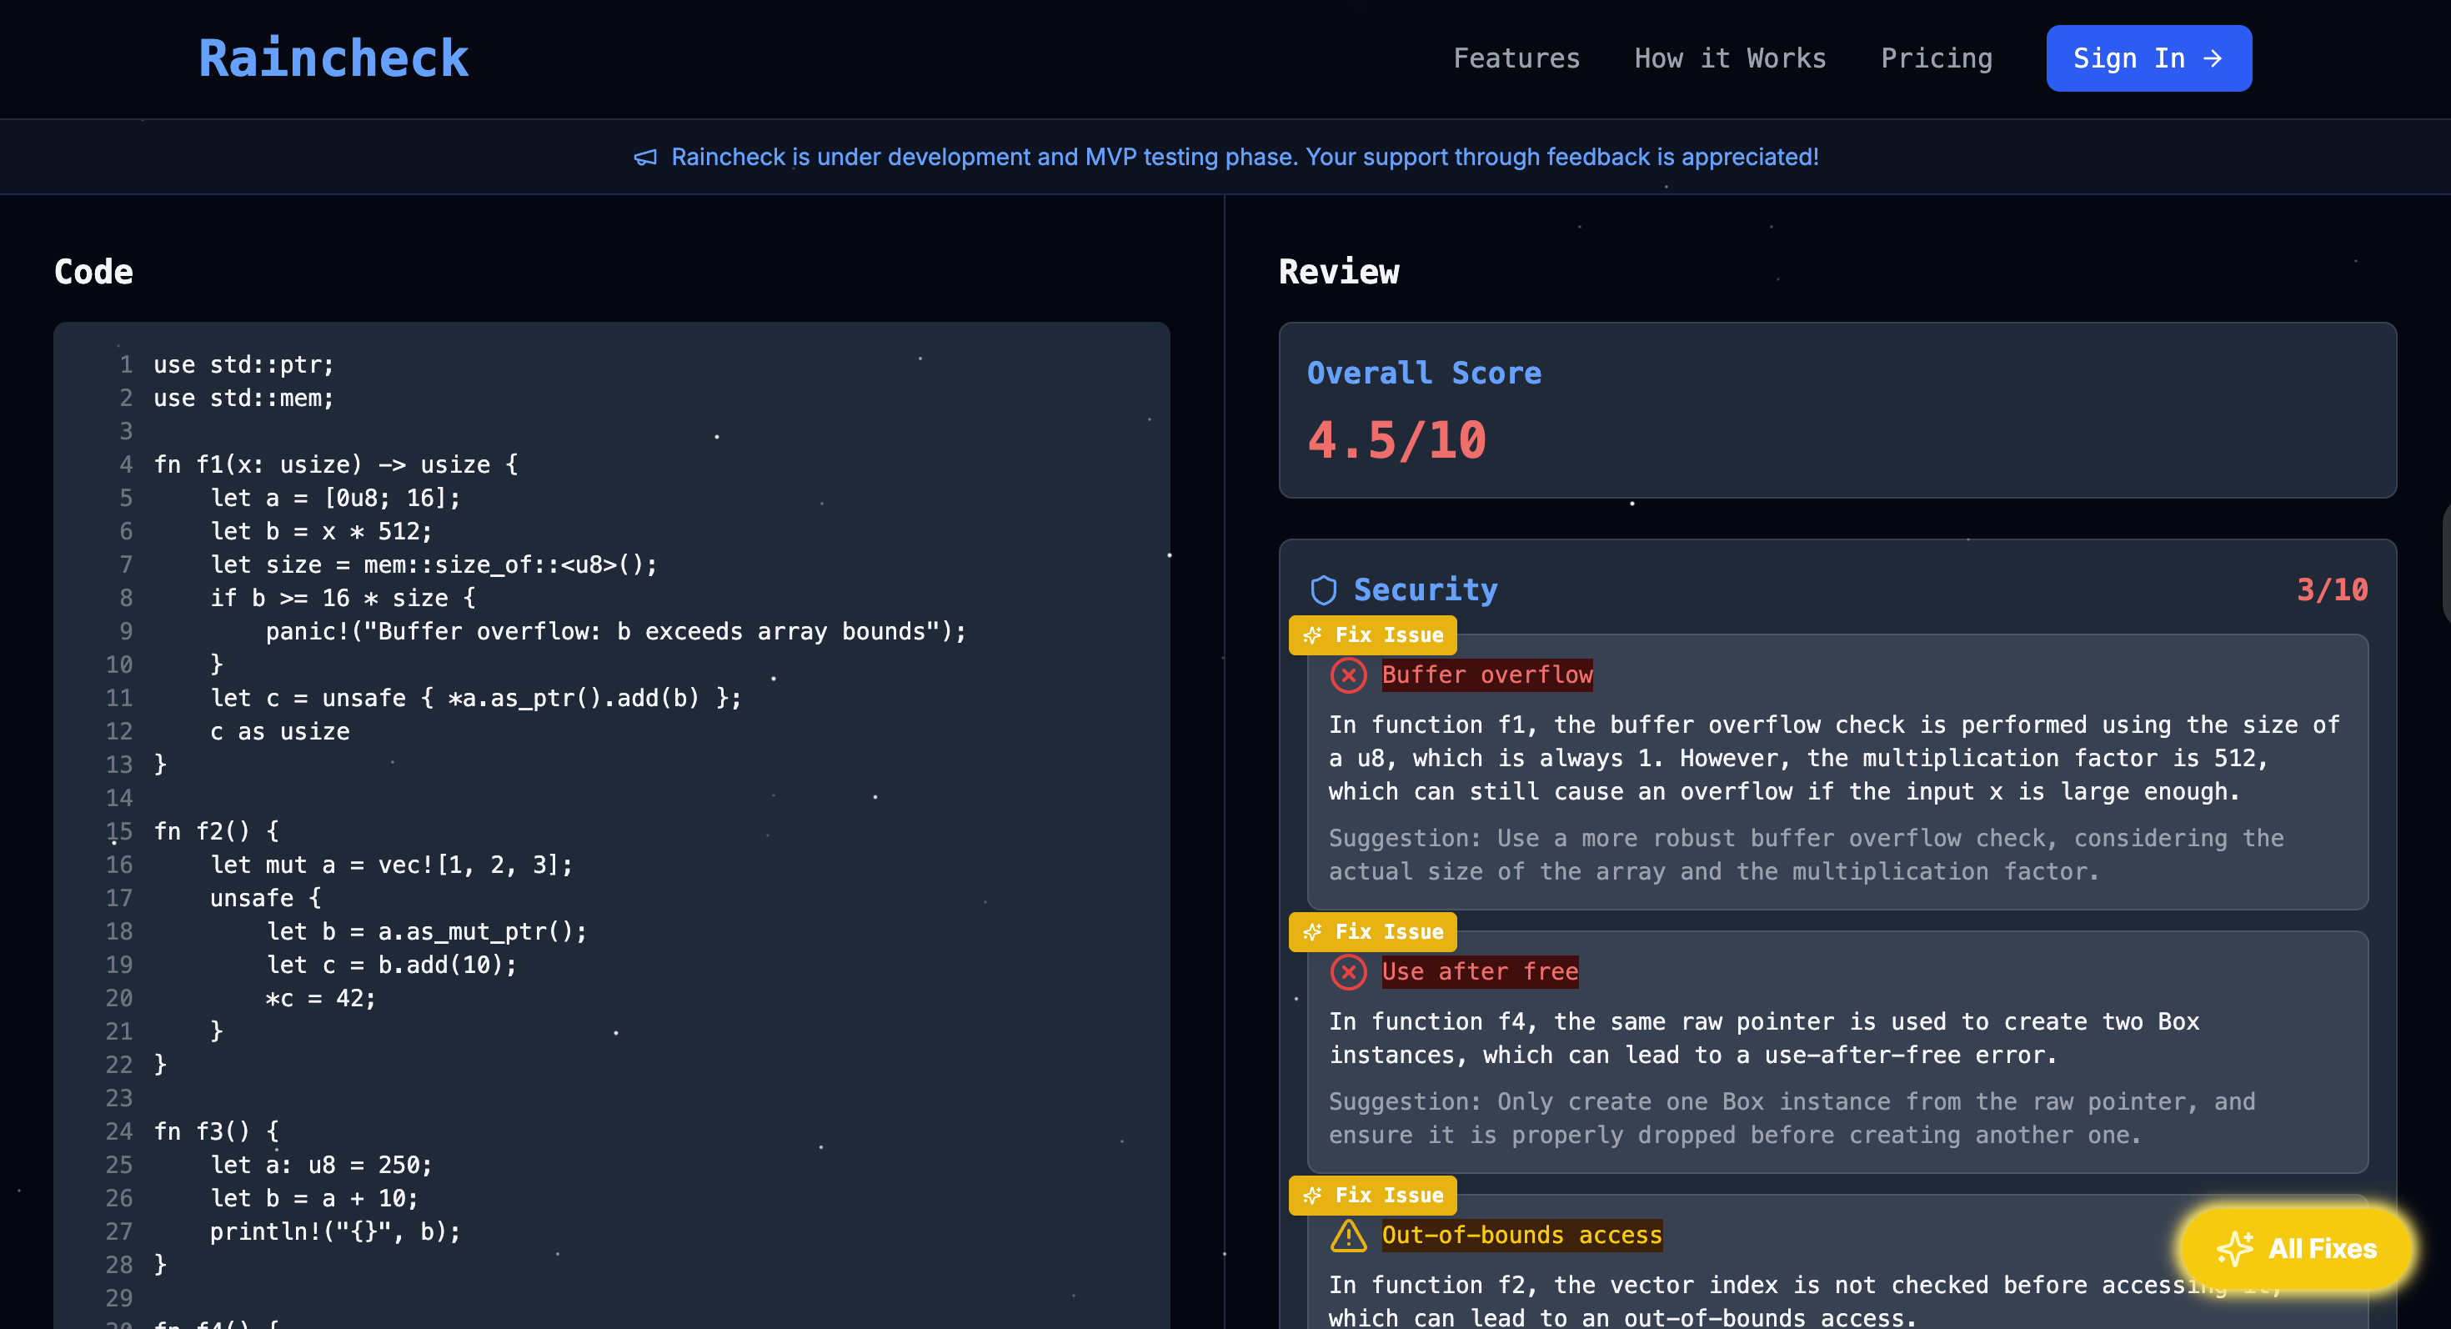Click the Overall Score heading
Image resolution: width=2451 pixels, height=1329 pixels.
(x=1423, y=373)
